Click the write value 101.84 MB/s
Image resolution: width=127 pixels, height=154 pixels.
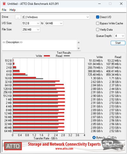point(95,64)
